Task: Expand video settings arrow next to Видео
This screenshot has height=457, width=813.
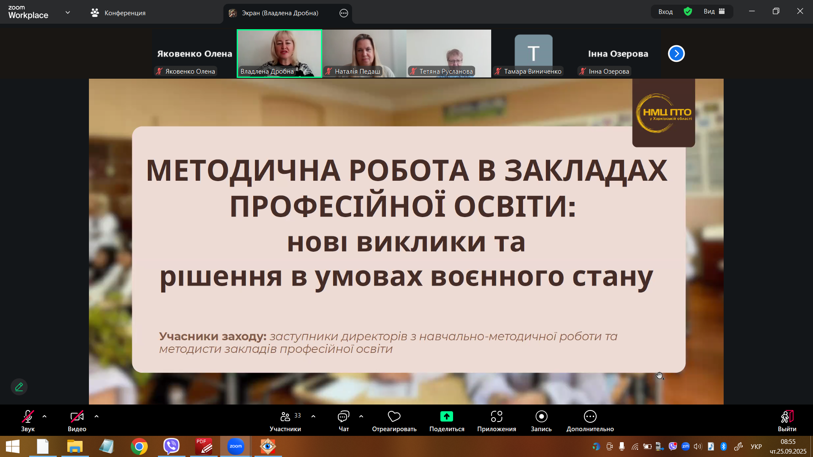Action: [97, 416]
